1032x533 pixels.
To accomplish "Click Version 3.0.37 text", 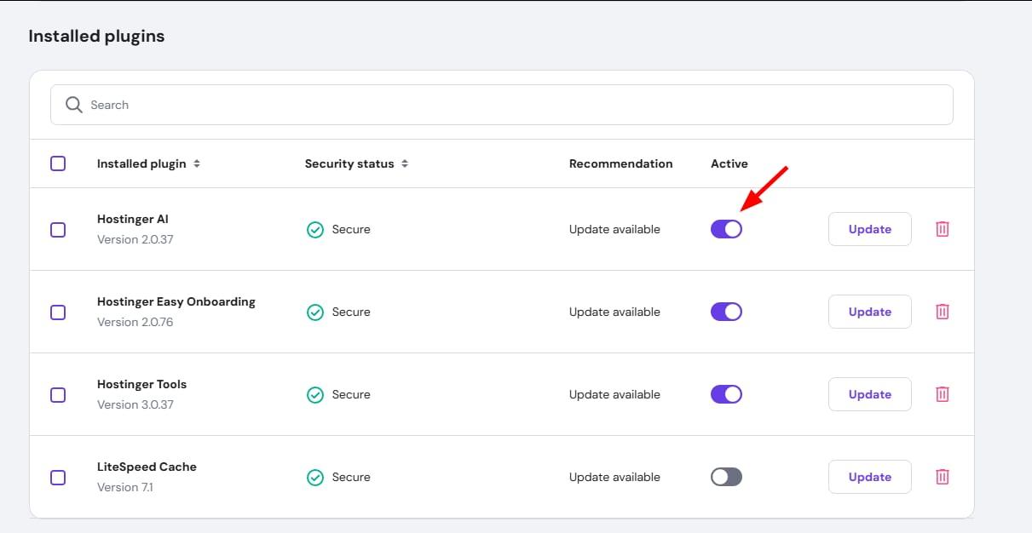I will pos(135,404).
